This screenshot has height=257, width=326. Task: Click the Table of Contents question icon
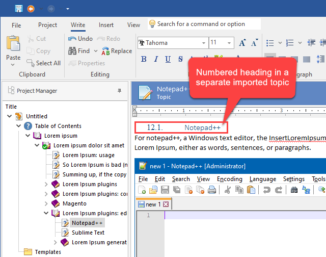(28, 126)
